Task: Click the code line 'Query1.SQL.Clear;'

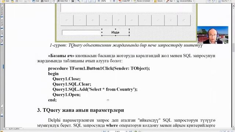Action: coord(72,84)
